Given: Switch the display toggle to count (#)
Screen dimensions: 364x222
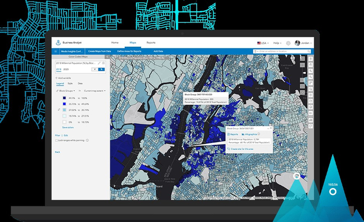Looking at the screenshot, I should click(95, 69).
